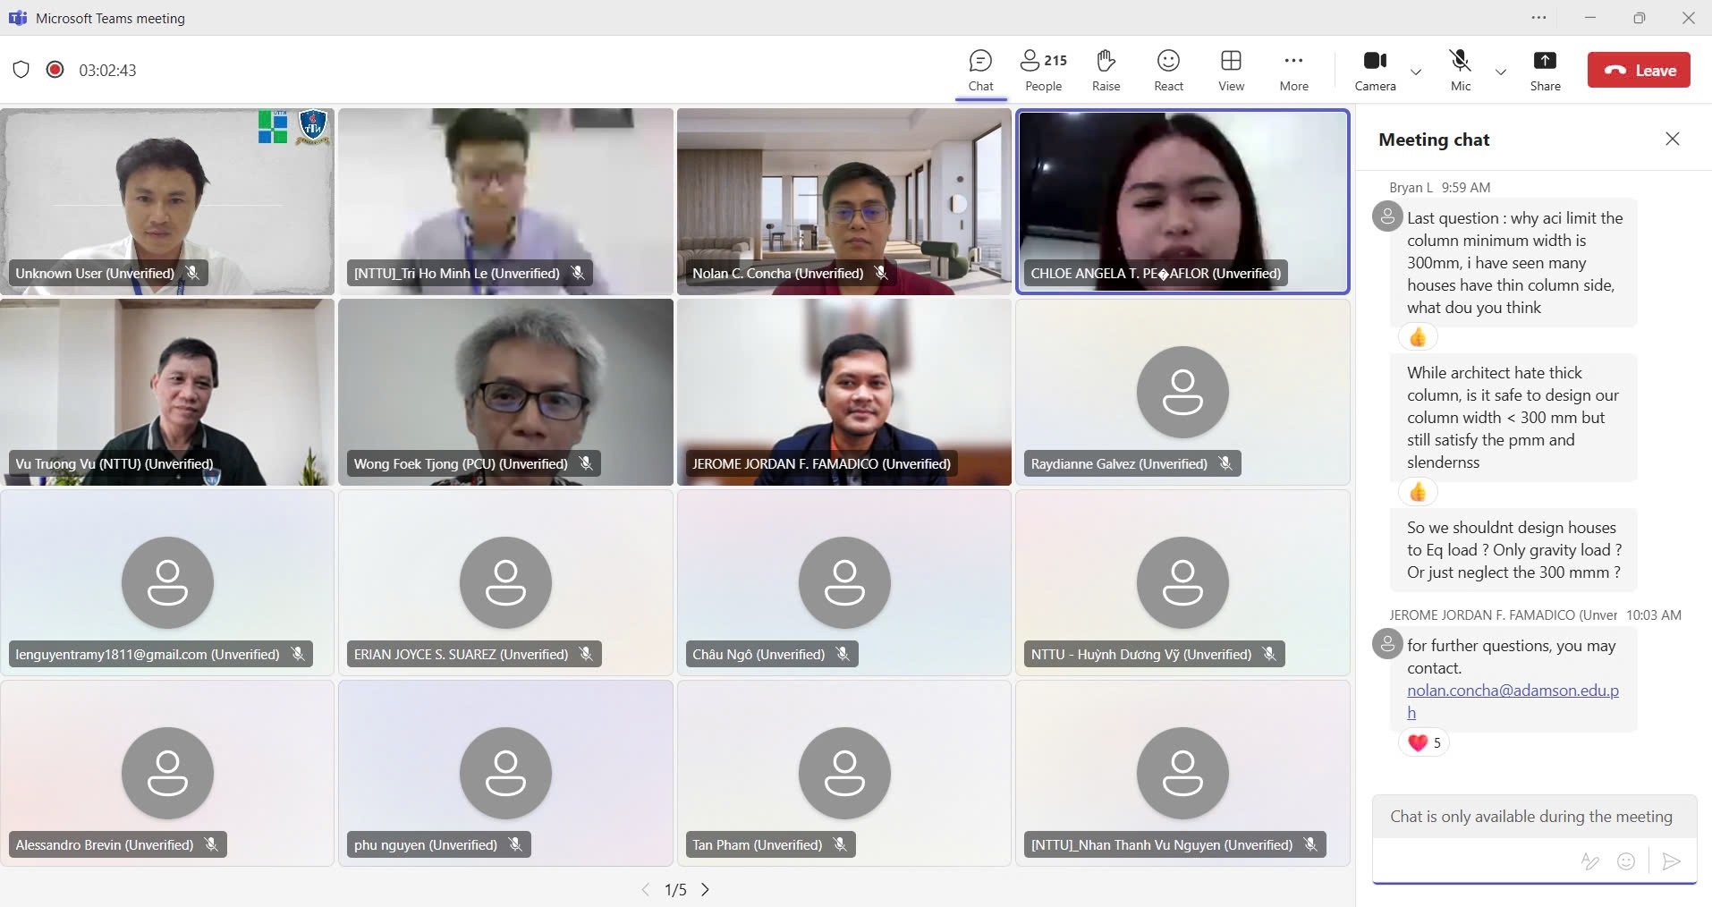Open the Chat panel button
Screen dimensions: 1712x907
[980, 71]
